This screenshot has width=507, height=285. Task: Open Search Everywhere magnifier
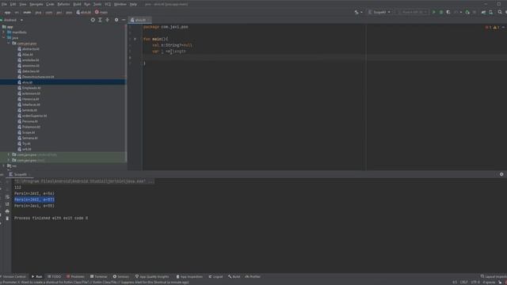click(x=500, y=13)
